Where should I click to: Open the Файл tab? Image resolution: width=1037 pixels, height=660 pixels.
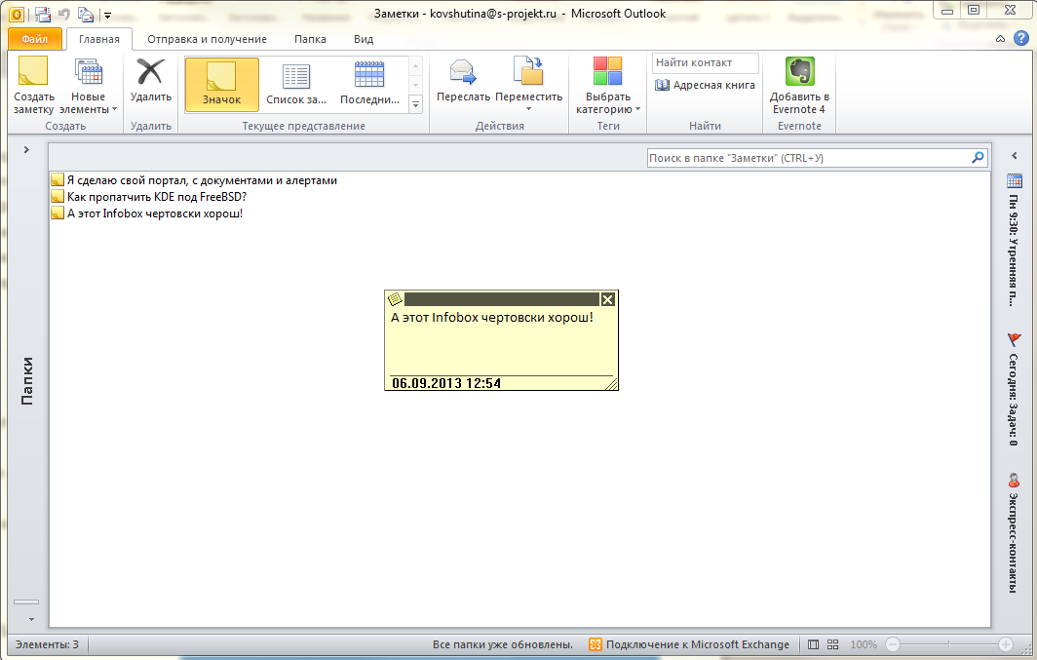pos(35,39)
